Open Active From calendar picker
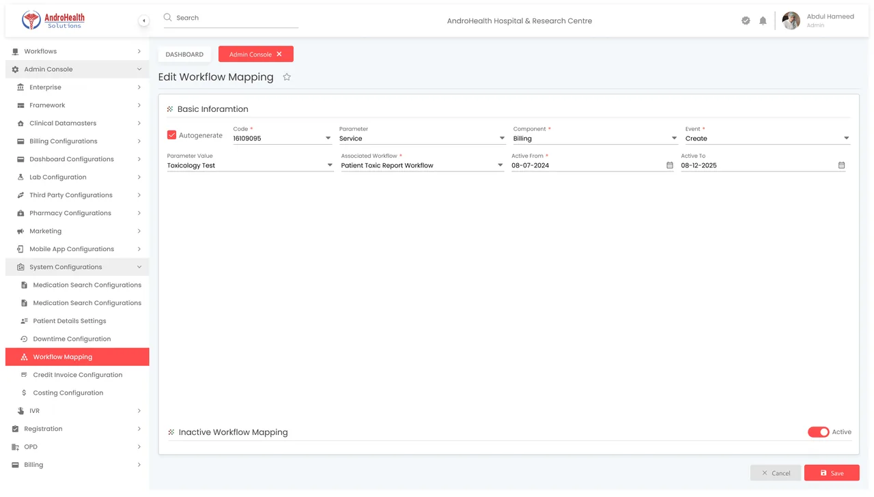The height and width of the screenshot is (497, 874). (670, 165)
